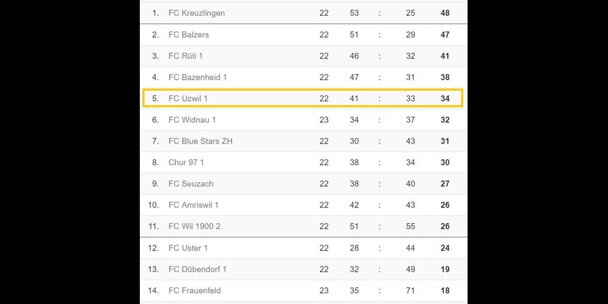
Task: Open FC Amriswil 1 team page
Action: (193, 205)
